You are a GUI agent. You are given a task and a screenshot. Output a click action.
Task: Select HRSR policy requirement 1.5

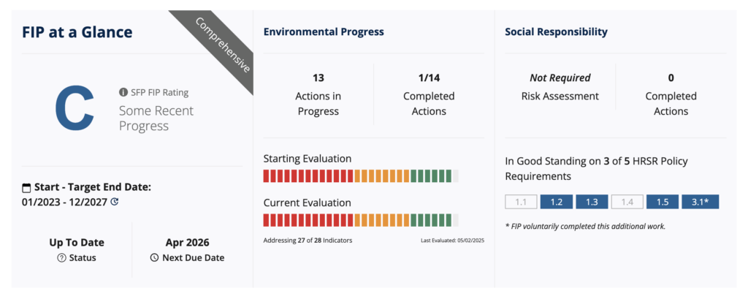(x=663, y=202)
